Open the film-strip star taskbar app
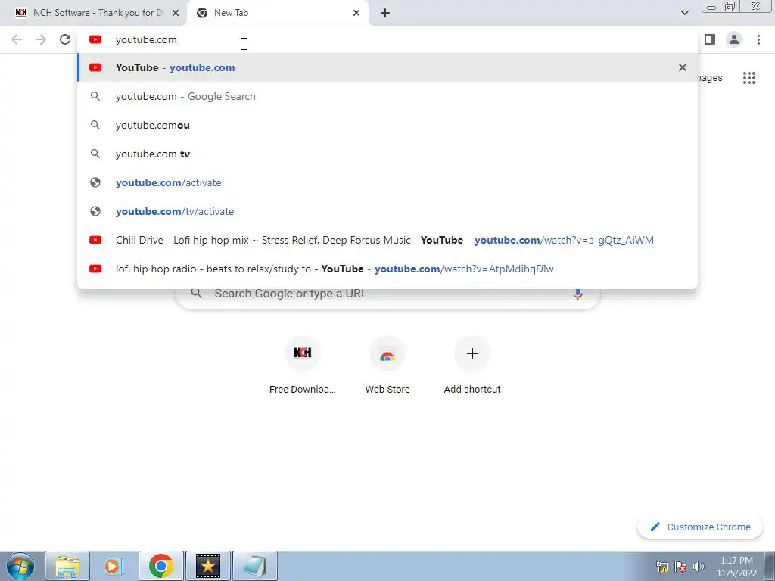The height and width of the screenshot is (581, 775). tap(207, 566)
